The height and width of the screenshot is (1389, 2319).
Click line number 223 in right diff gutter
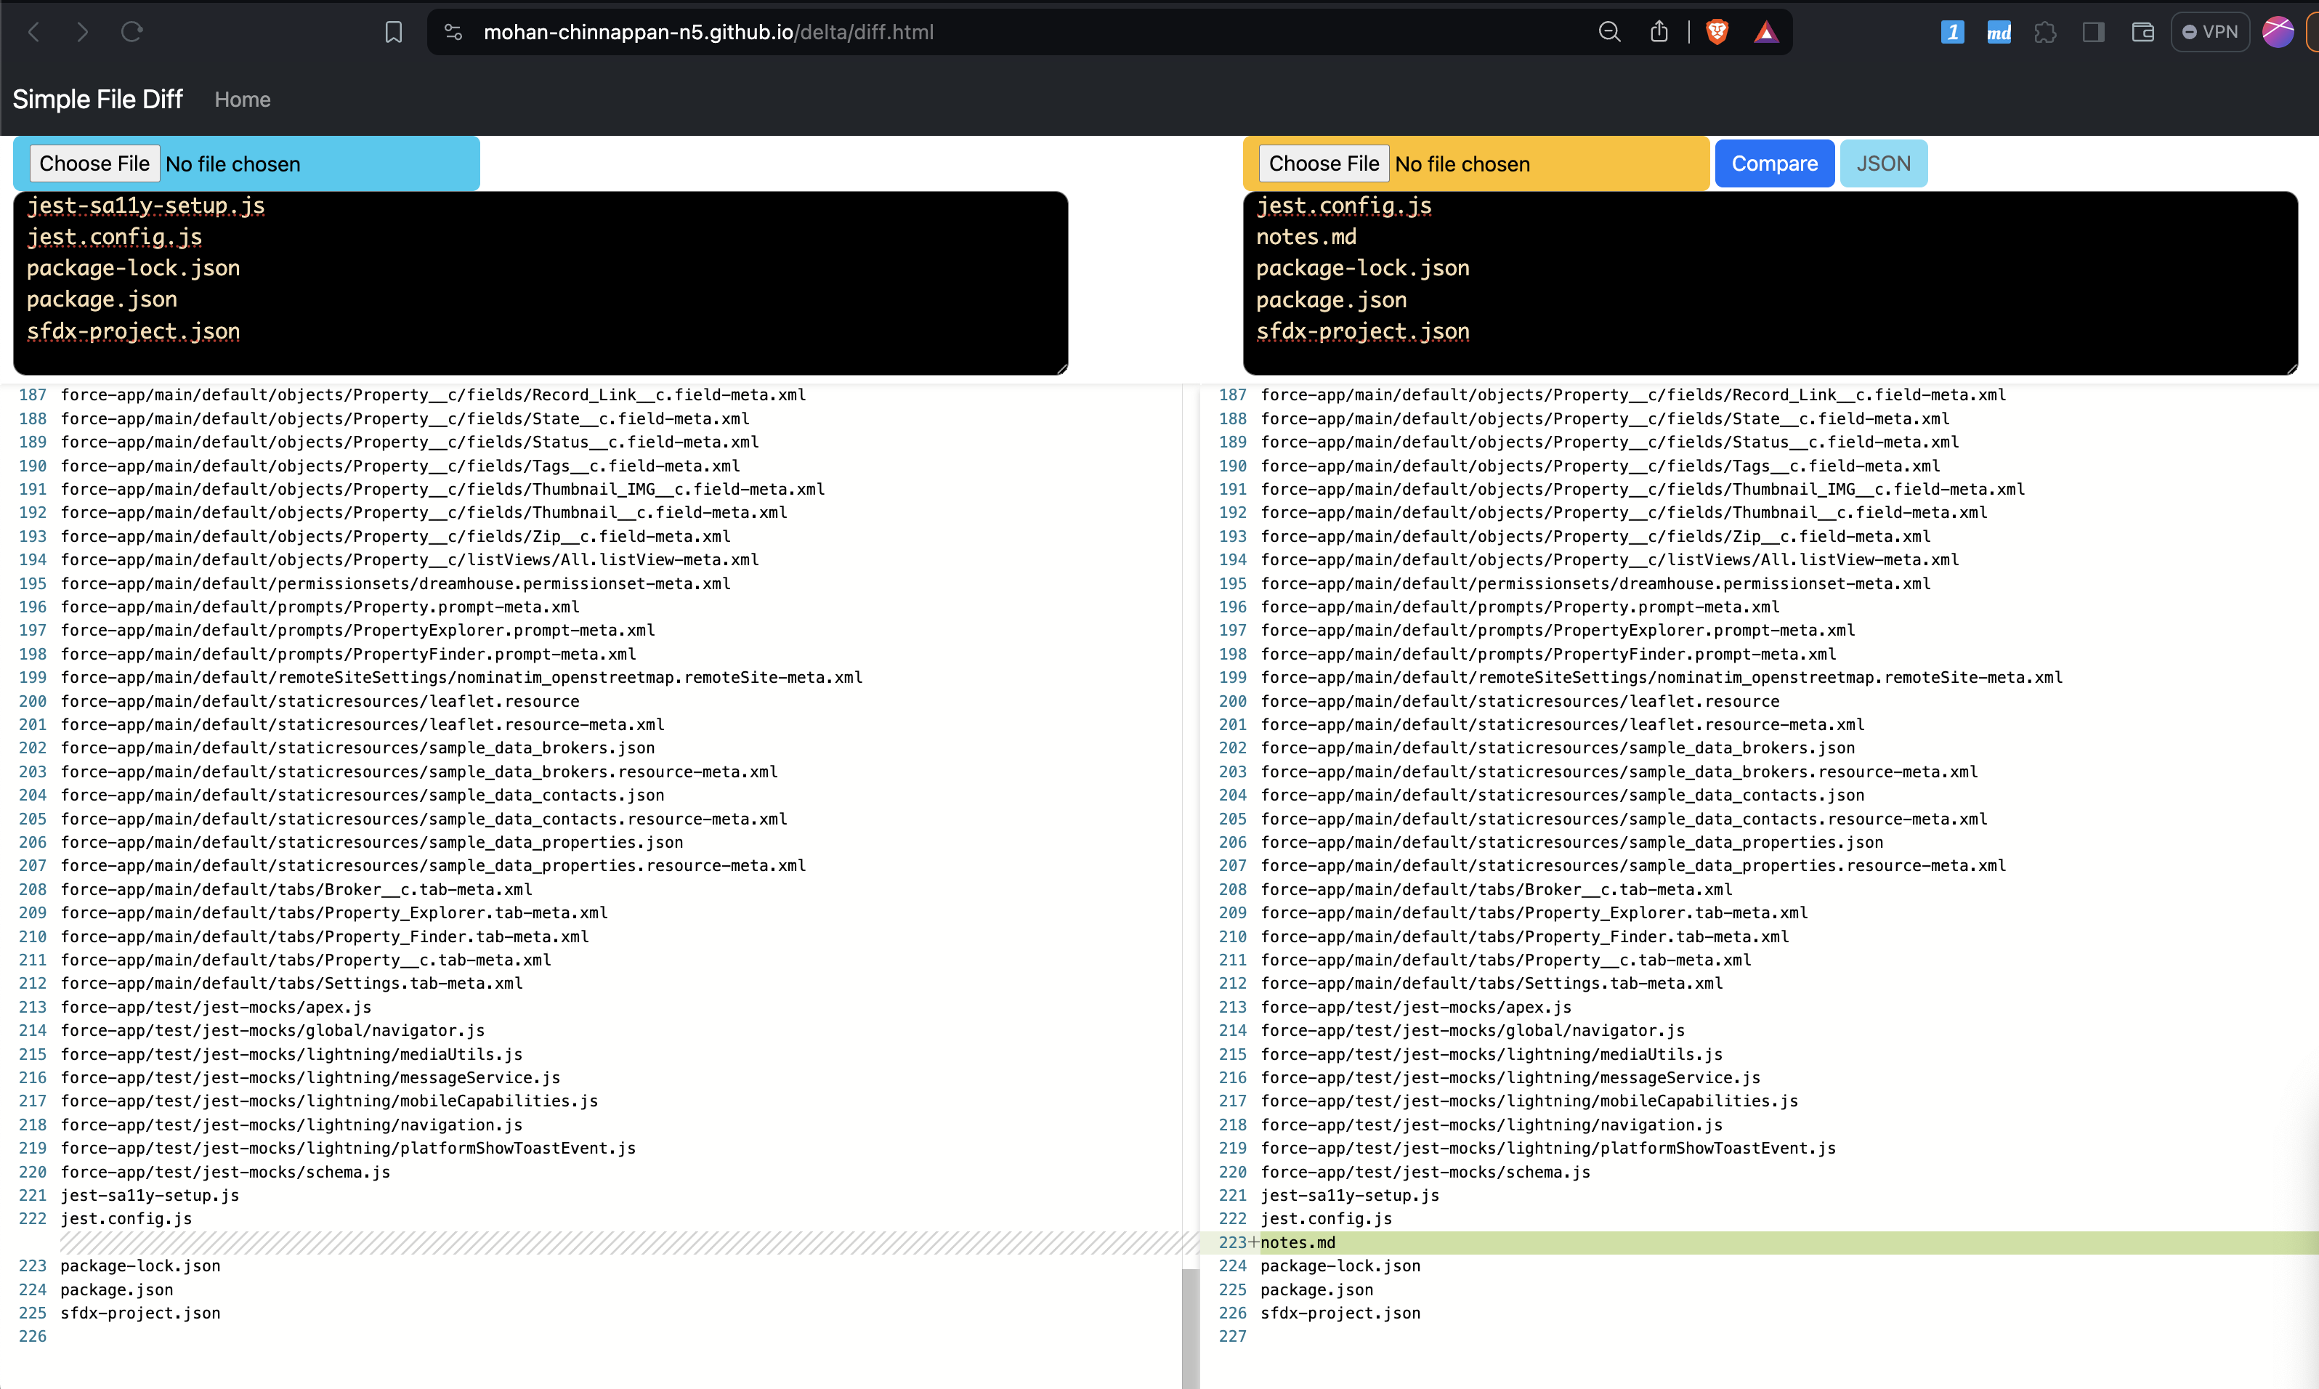1231,1242
